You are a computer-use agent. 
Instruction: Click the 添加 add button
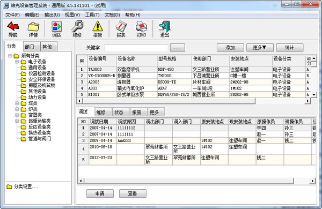coord(230,48)
